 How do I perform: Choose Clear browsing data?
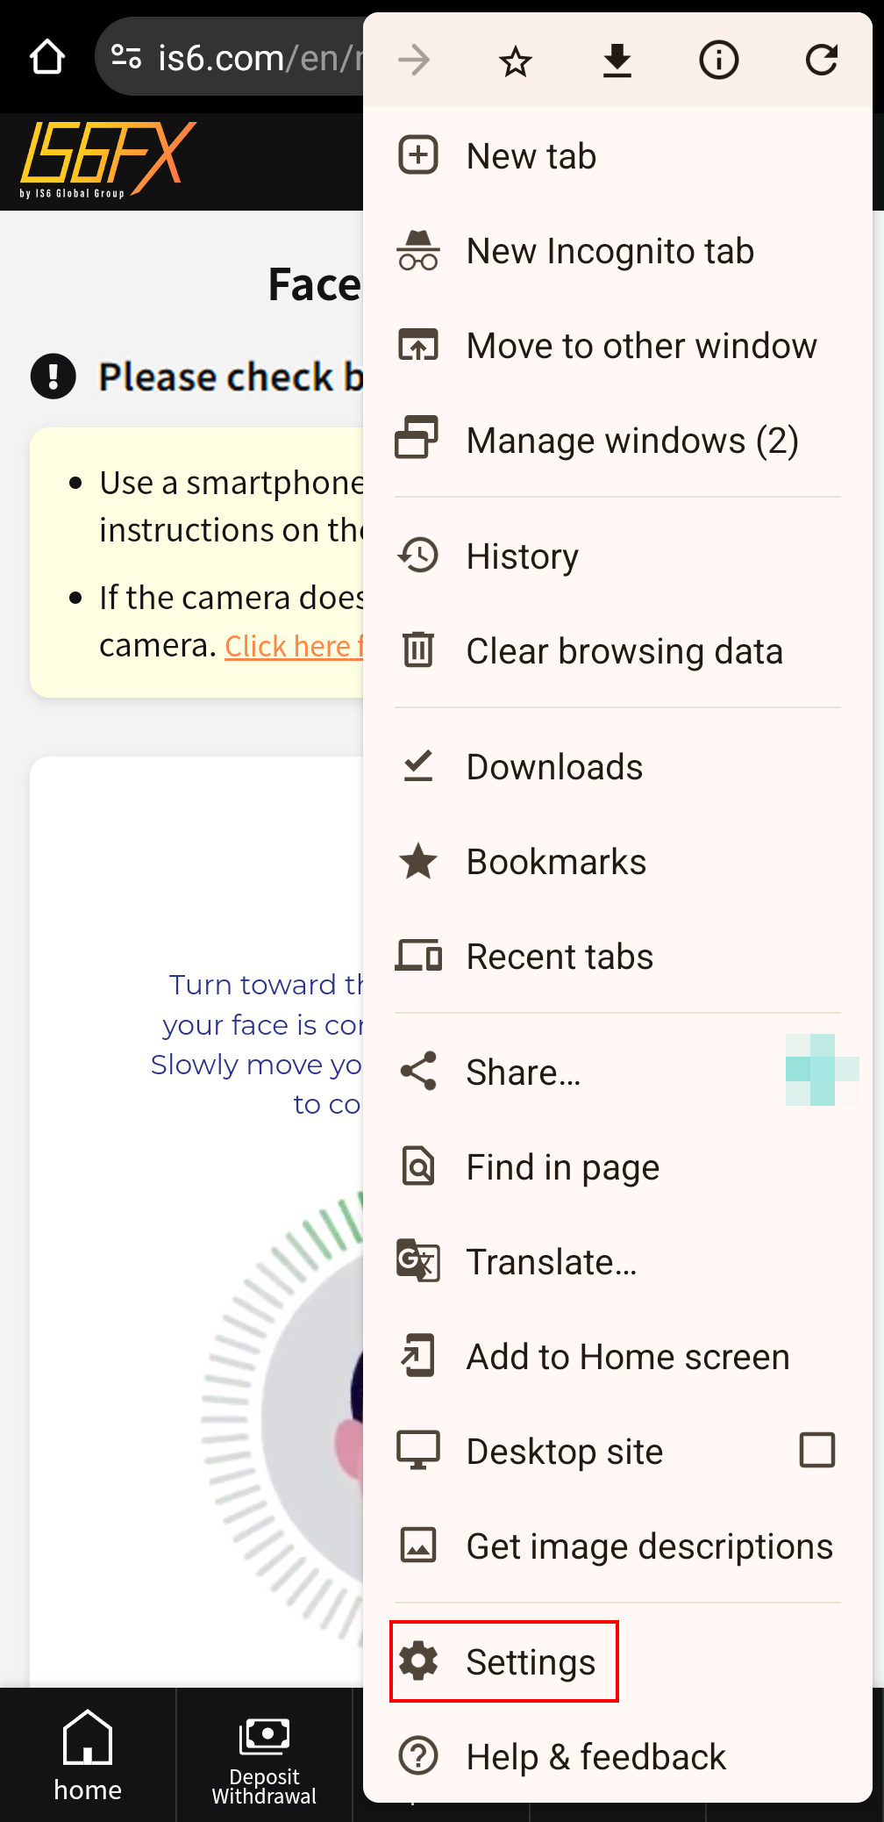coord(617,651)
